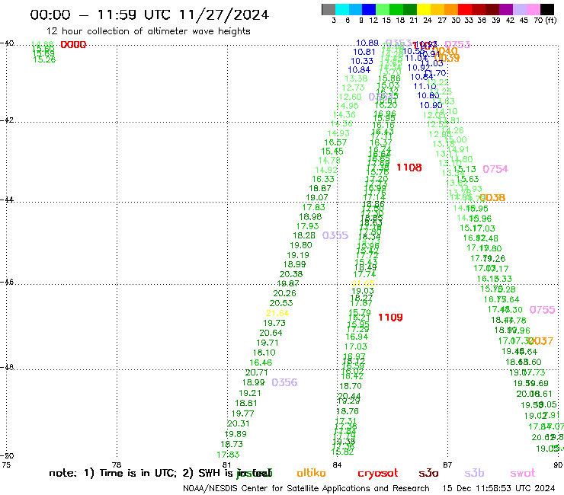The image size is (564, 495).
Task: Click the light green 13.38 value
Action: [356, 78]
